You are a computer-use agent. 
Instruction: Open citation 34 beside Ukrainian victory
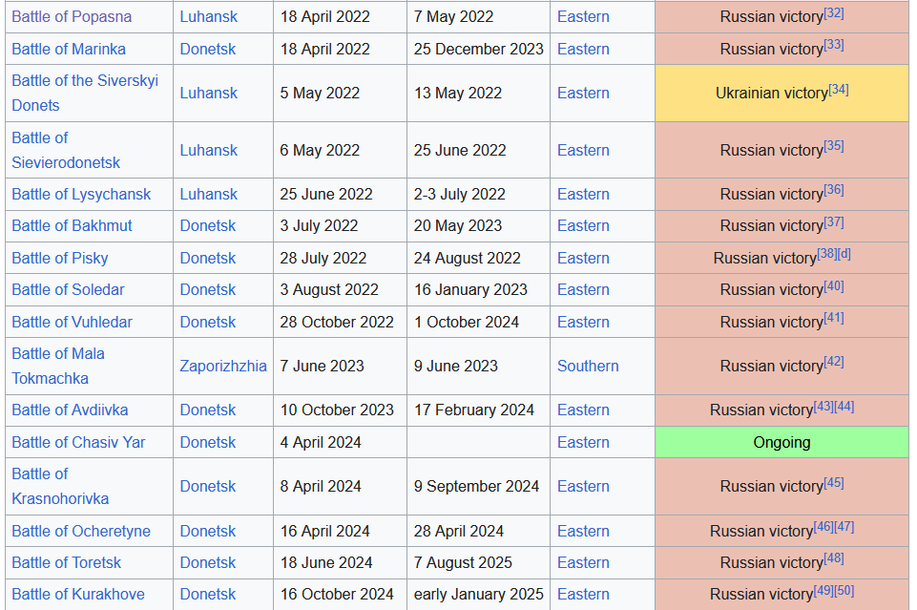coord(839,89)
